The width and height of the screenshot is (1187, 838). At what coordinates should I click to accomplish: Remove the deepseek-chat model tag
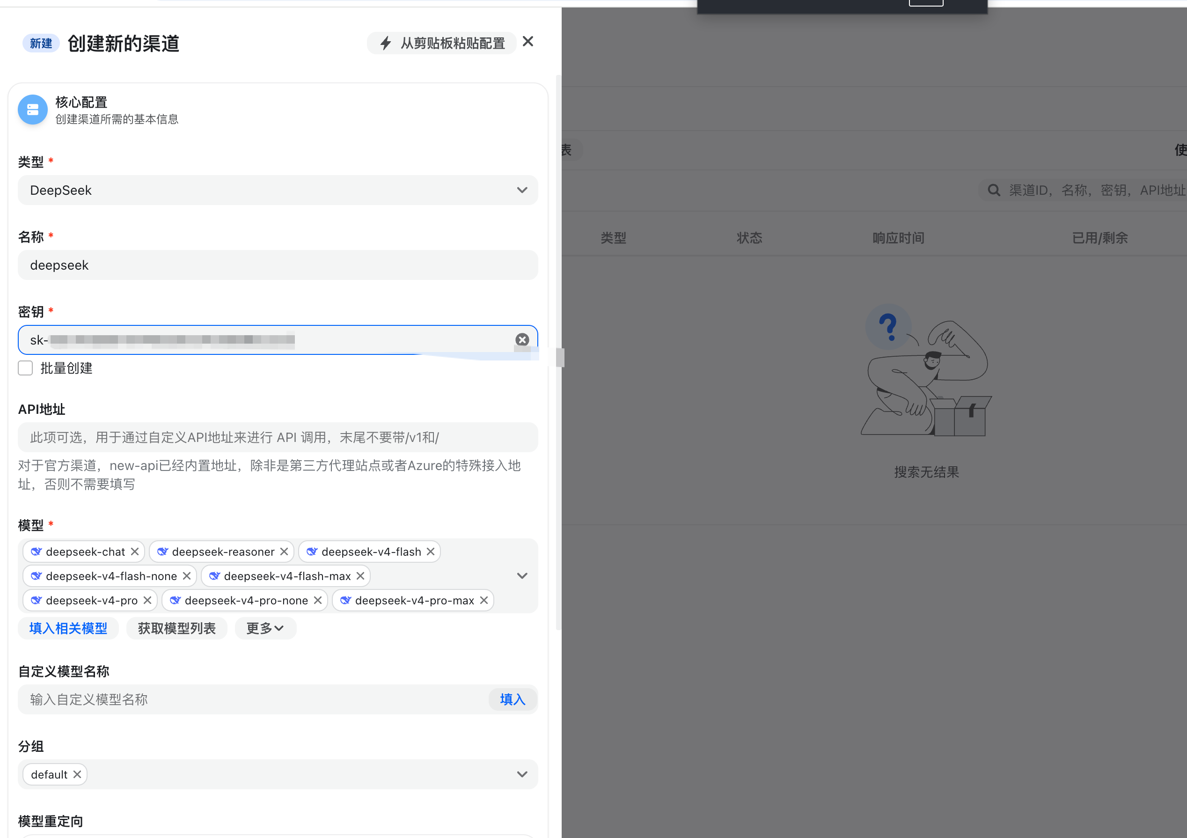[x=134, y=551]
